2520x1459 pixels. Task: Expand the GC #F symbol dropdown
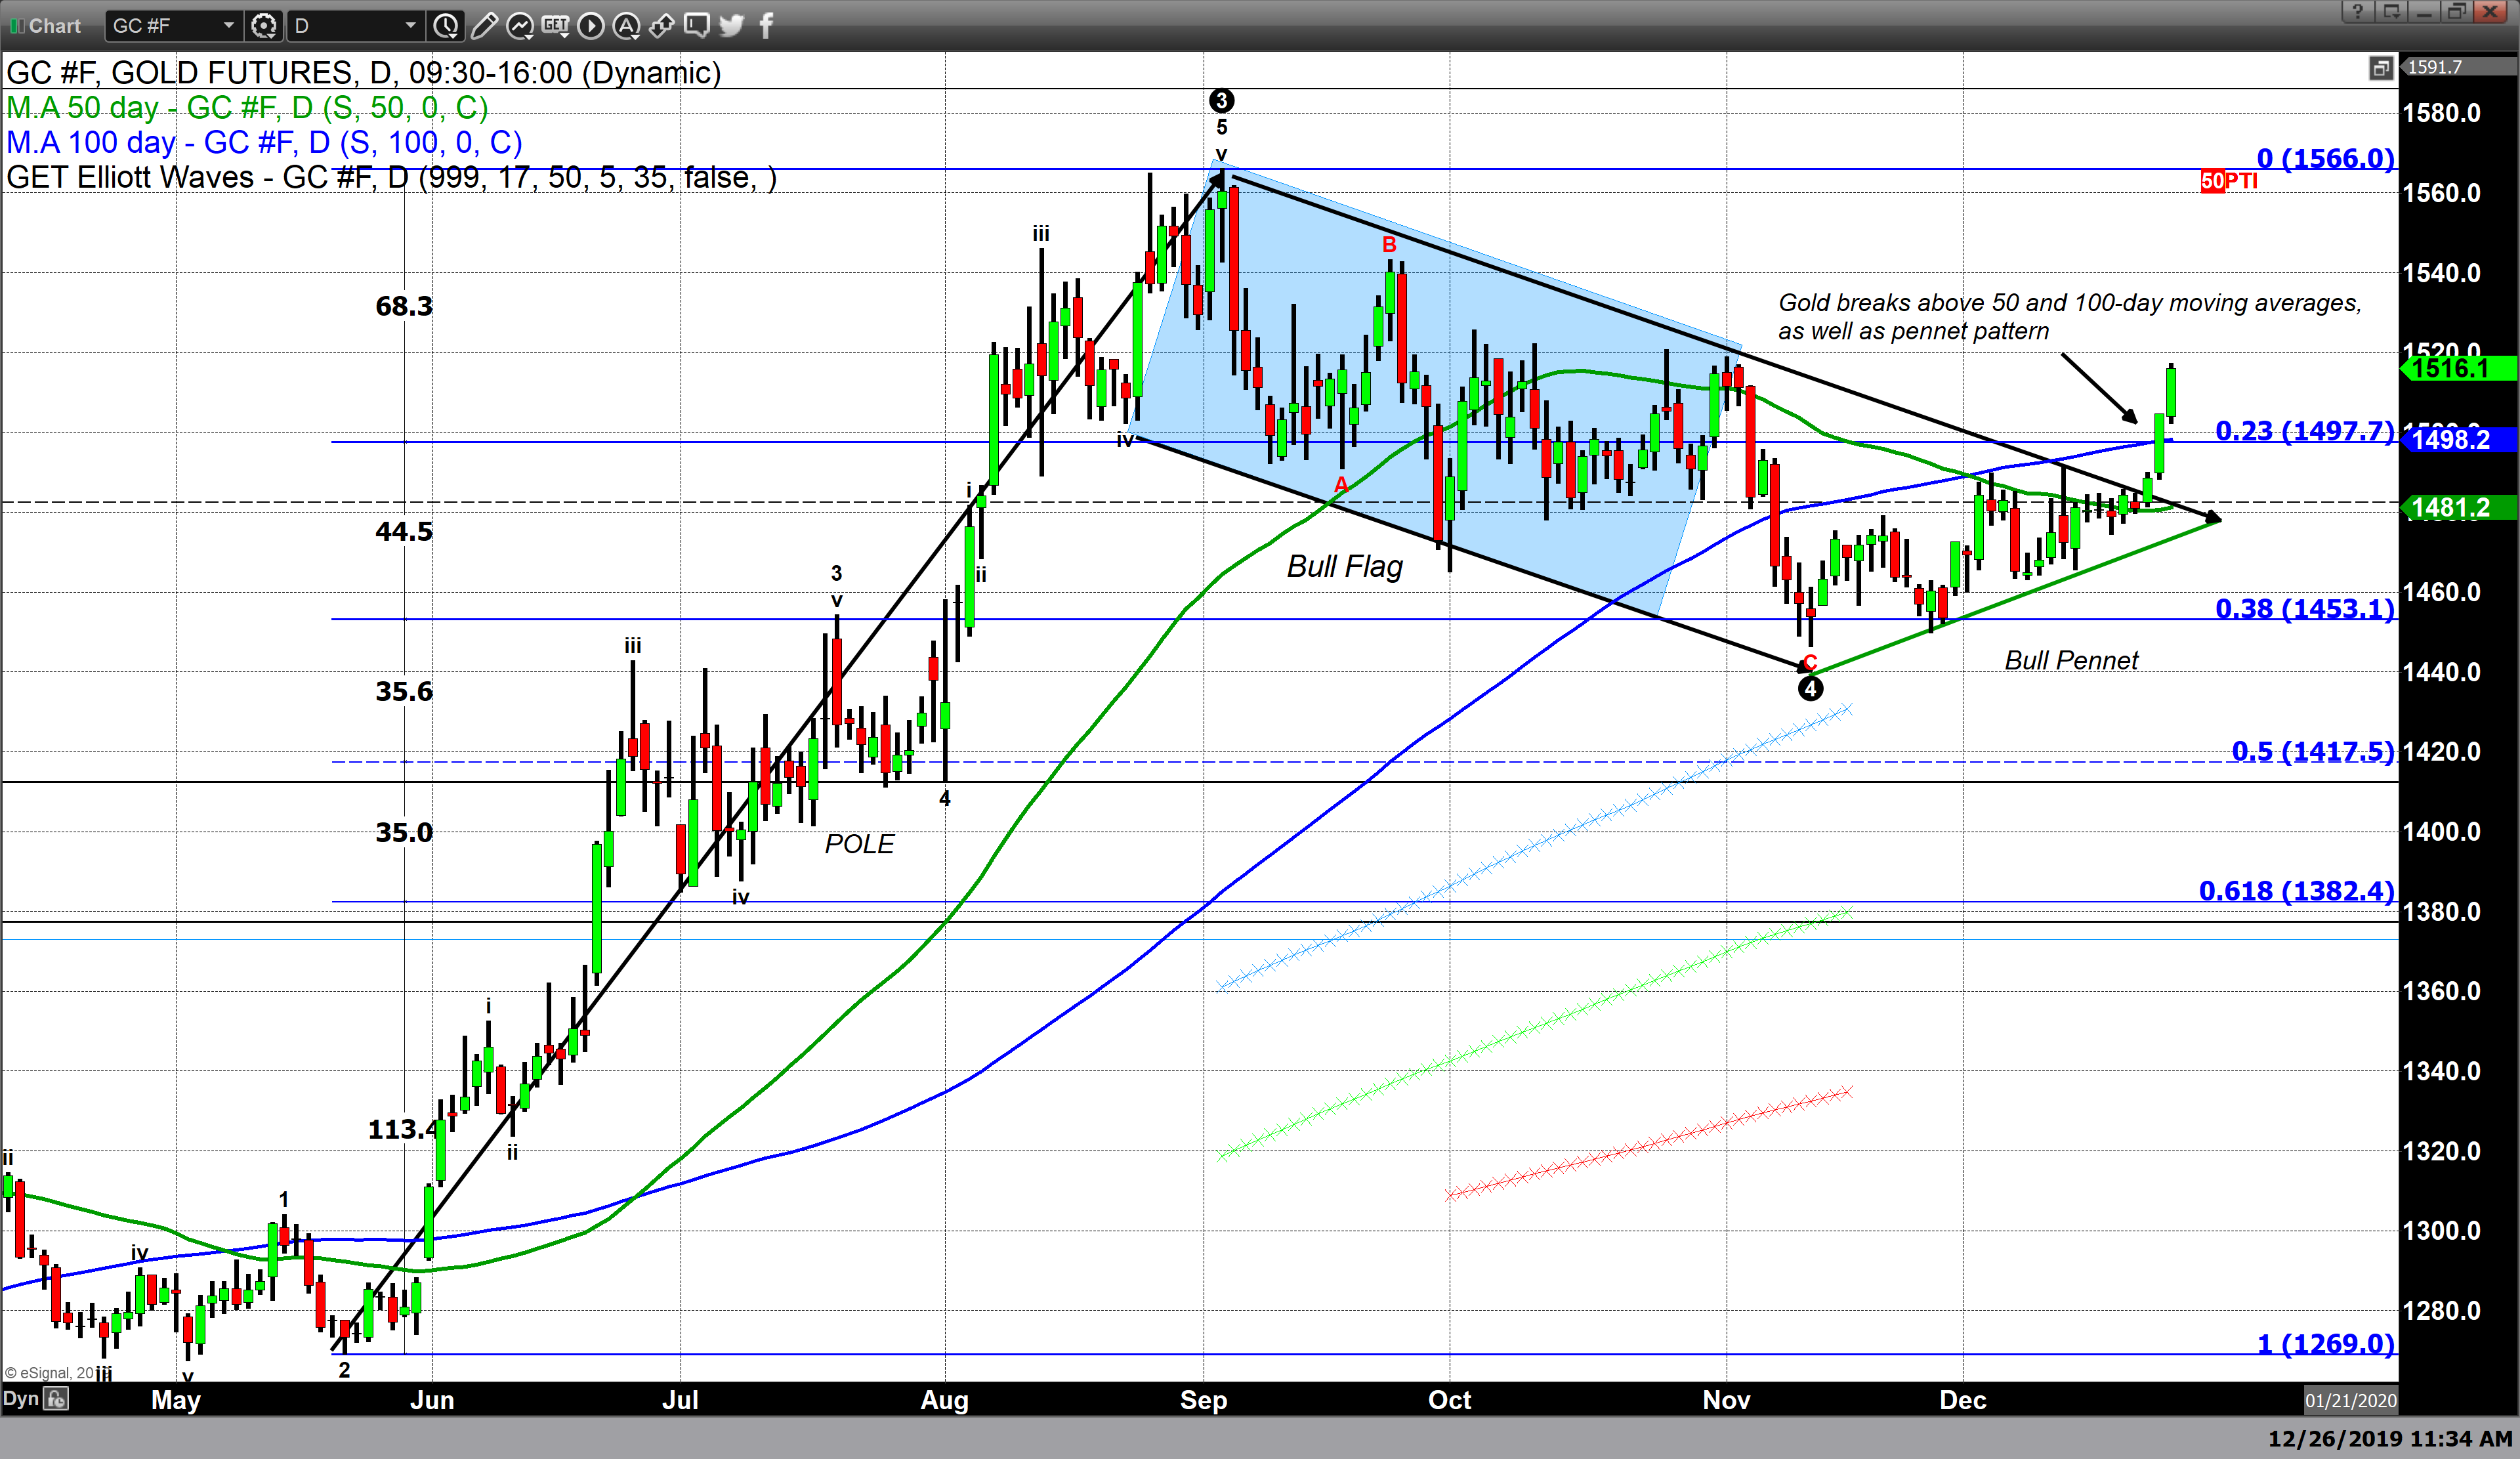[x=228, y=26]
